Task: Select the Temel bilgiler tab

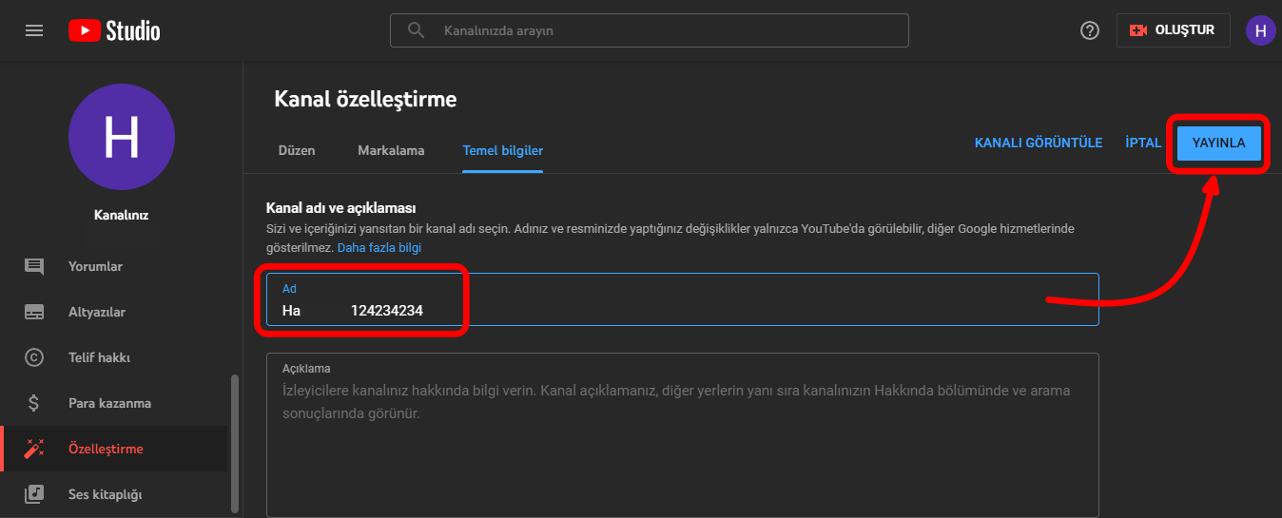Action: click(x=502, y=150)
